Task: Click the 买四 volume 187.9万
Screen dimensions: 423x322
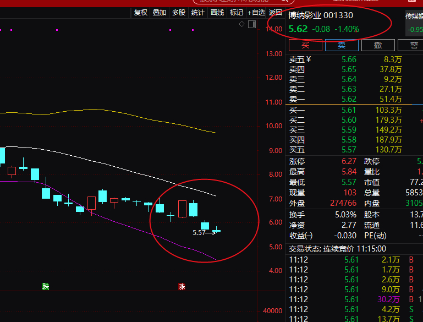Action: click(x=388, y=140)
